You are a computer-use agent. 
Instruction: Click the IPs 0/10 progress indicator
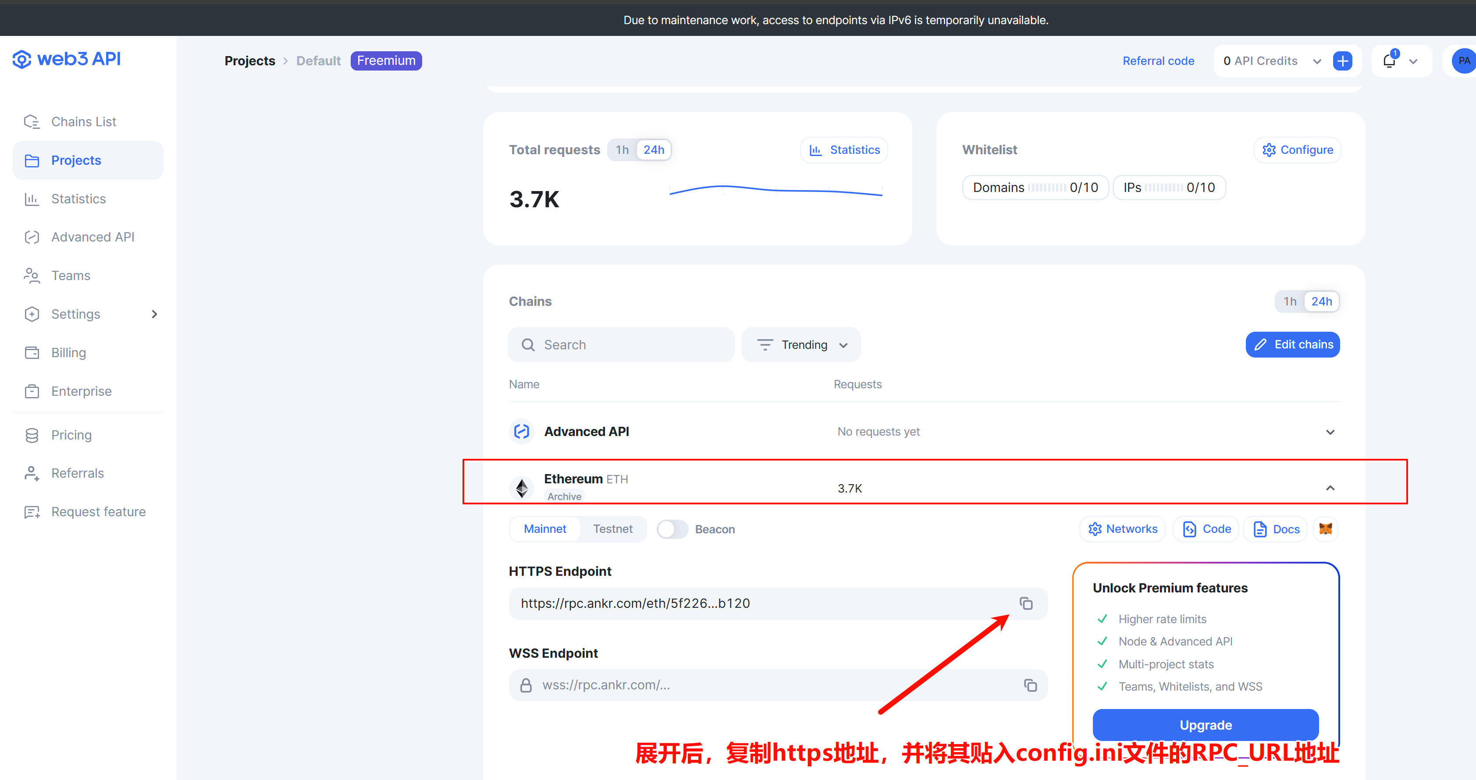pos(1169,187)
